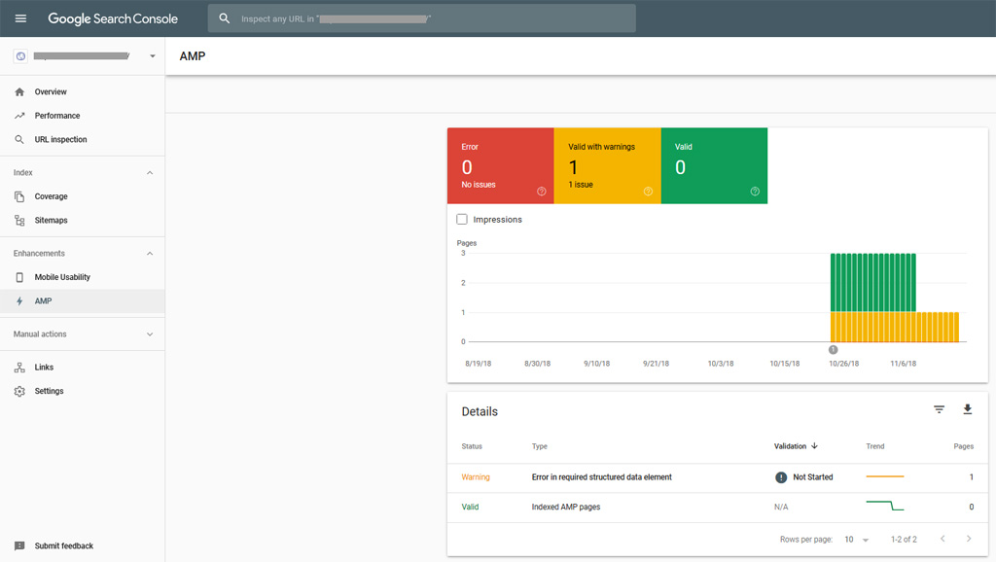Image resolution: width=996 pixels, height=562 pixels.
Task: Open the Mobile Usability report icon
Action: coord(19,276)
